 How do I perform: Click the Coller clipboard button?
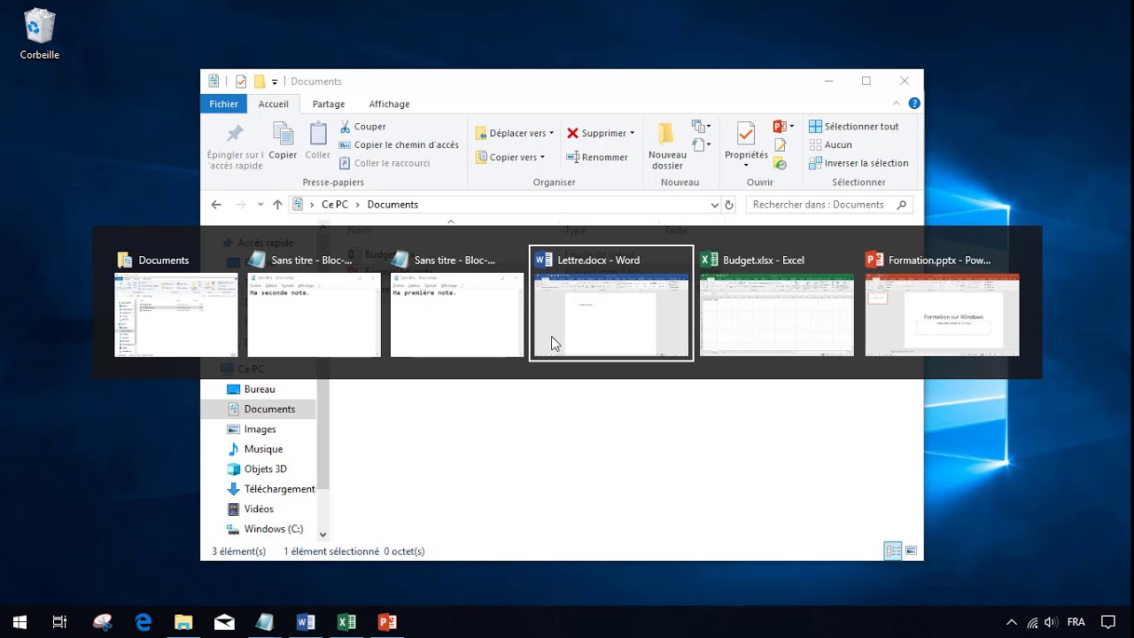point(318,140)
